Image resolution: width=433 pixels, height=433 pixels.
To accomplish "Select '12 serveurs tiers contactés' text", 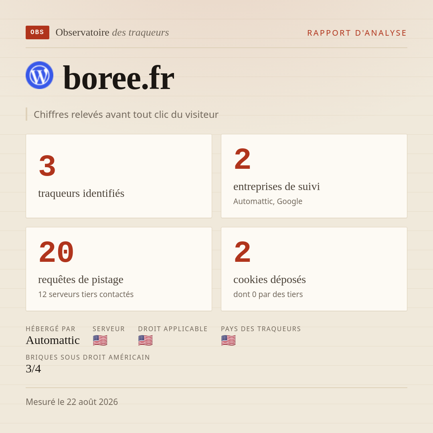I will [86, 294].
